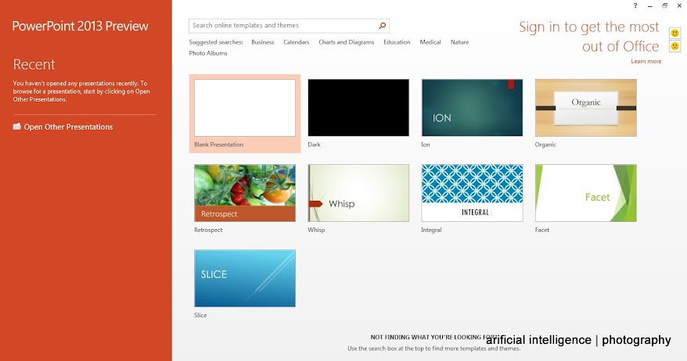Click the Learn more link

pyautogui.click(x=646, y=61)
